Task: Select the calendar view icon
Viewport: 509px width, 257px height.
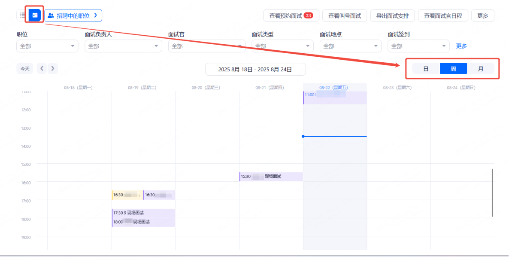Action: point(35,15)
